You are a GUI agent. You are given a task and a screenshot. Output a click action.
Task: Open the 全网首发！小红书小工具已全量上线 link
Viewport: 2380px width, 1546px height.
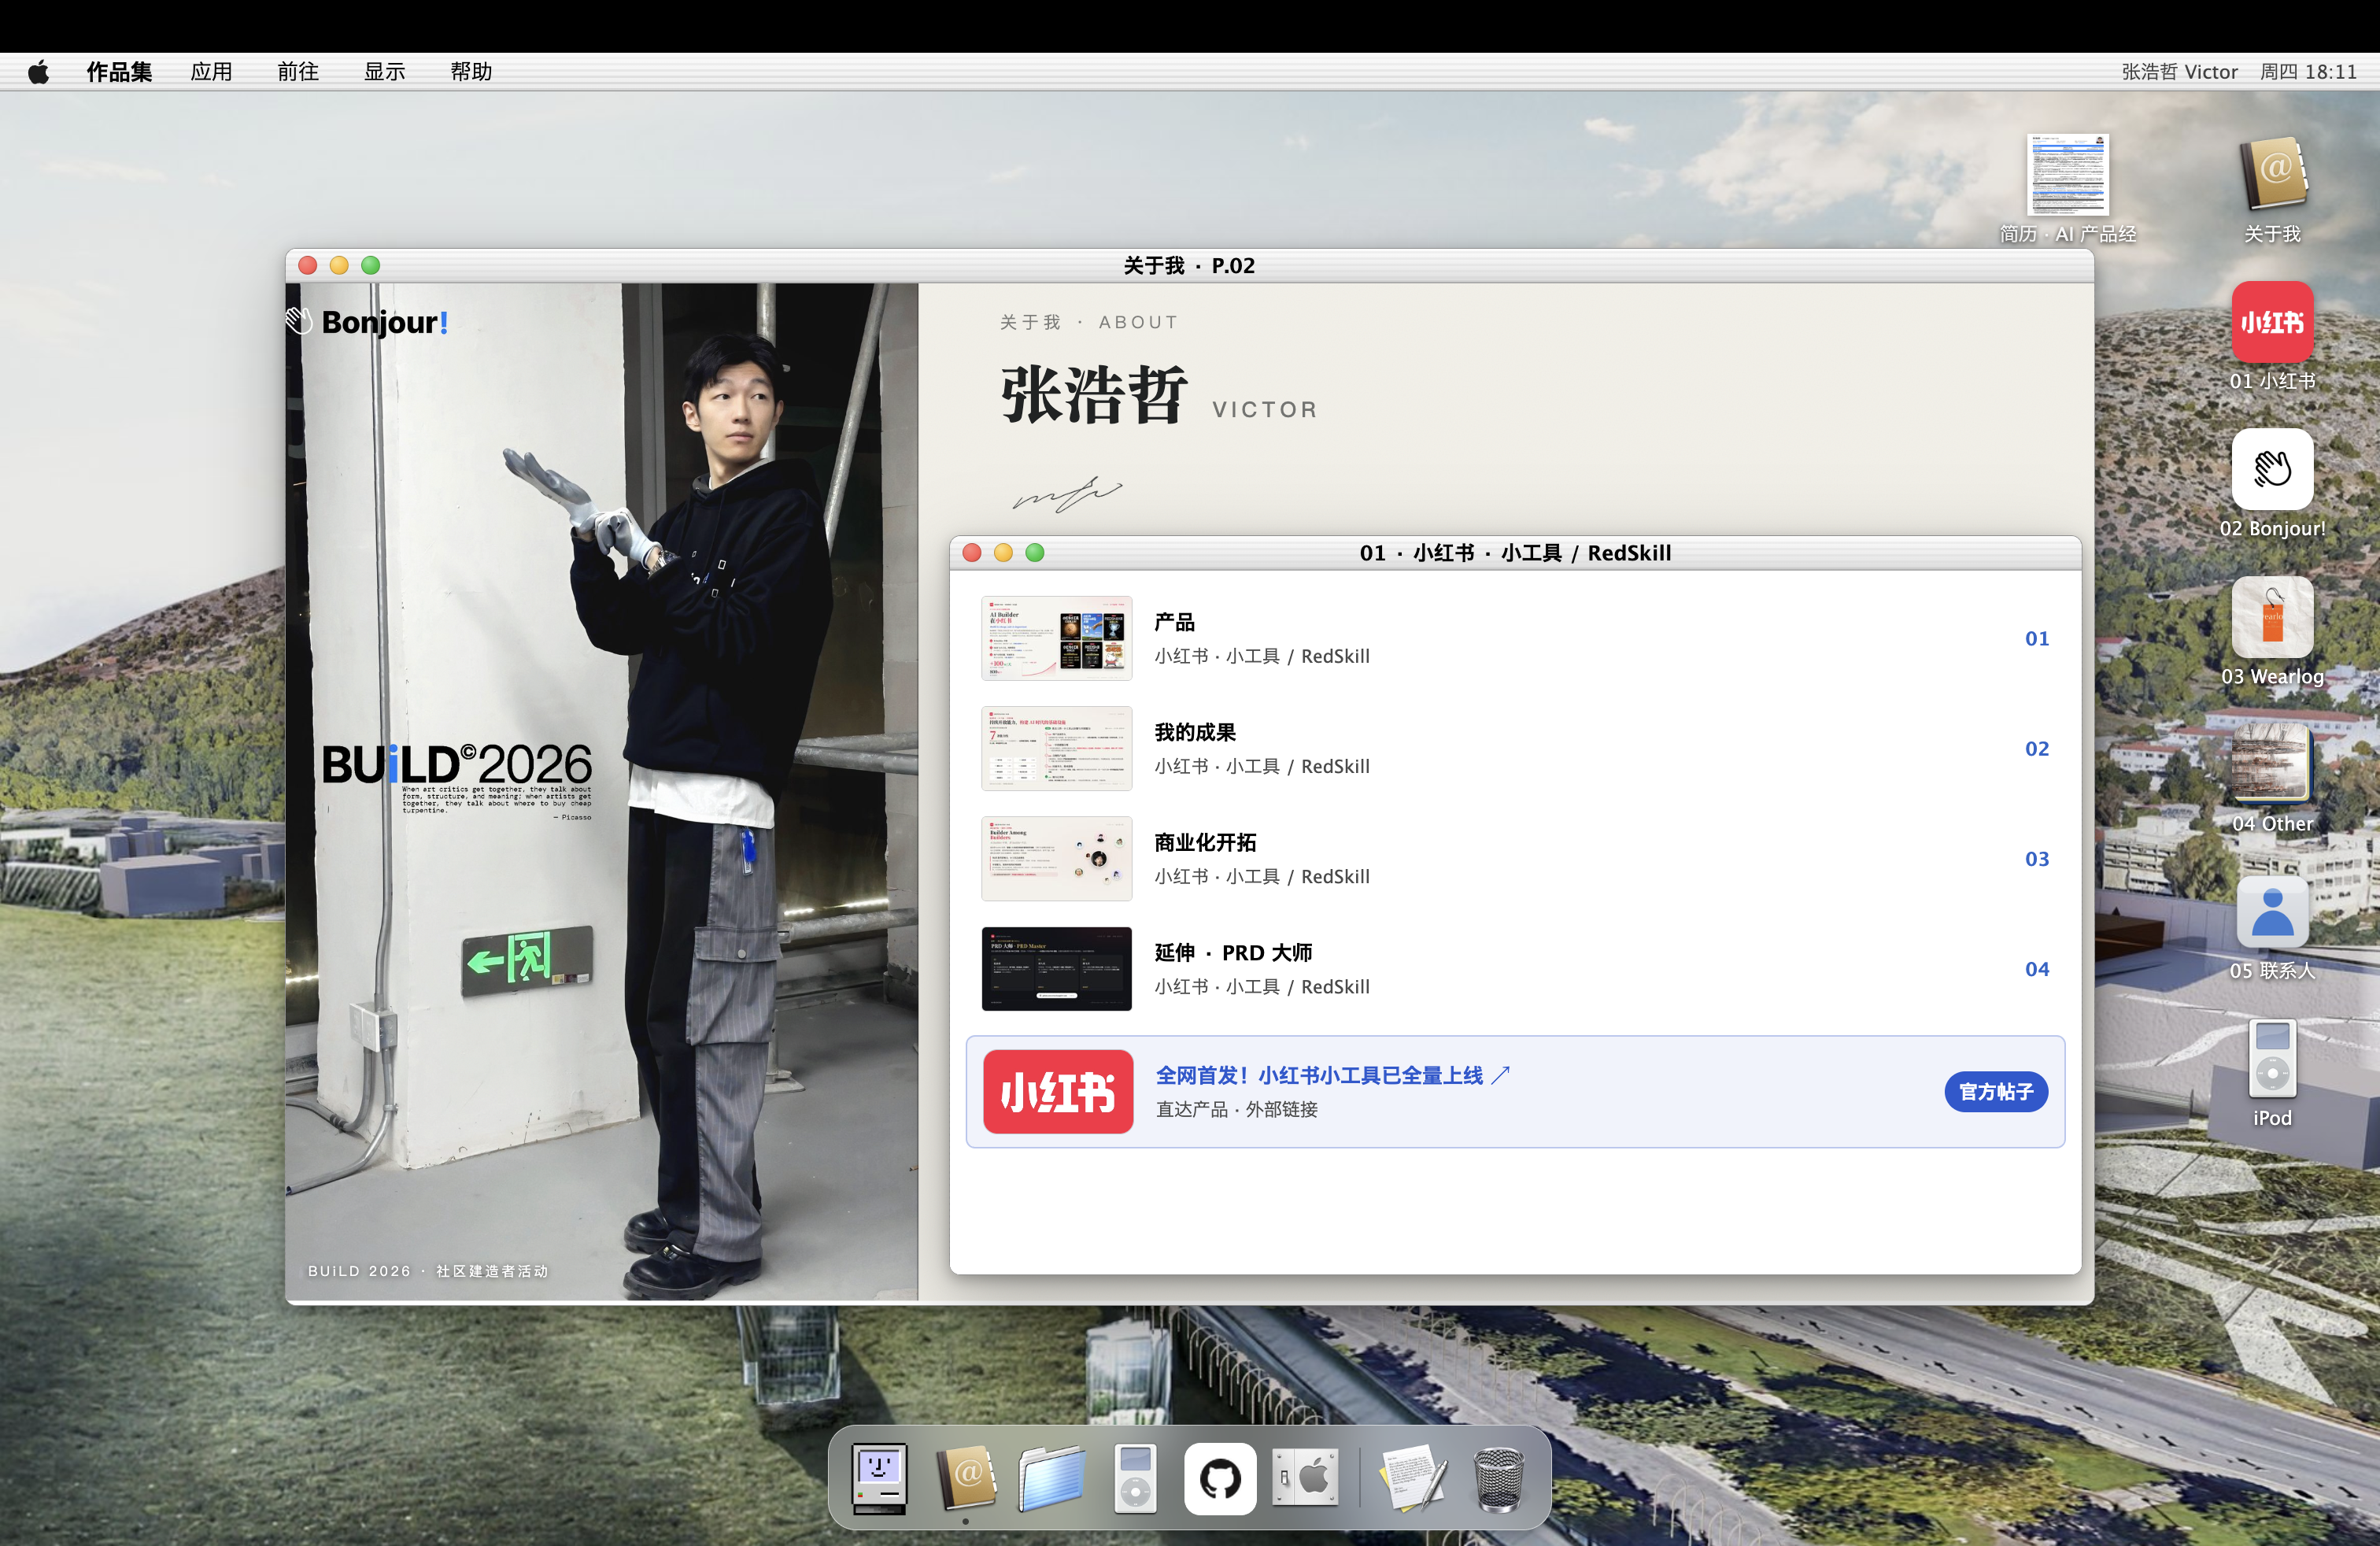(x=1332, y=1075)
